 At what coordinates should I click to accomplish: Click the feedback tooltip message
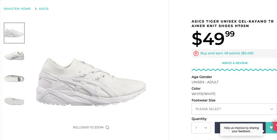[241, 130]
